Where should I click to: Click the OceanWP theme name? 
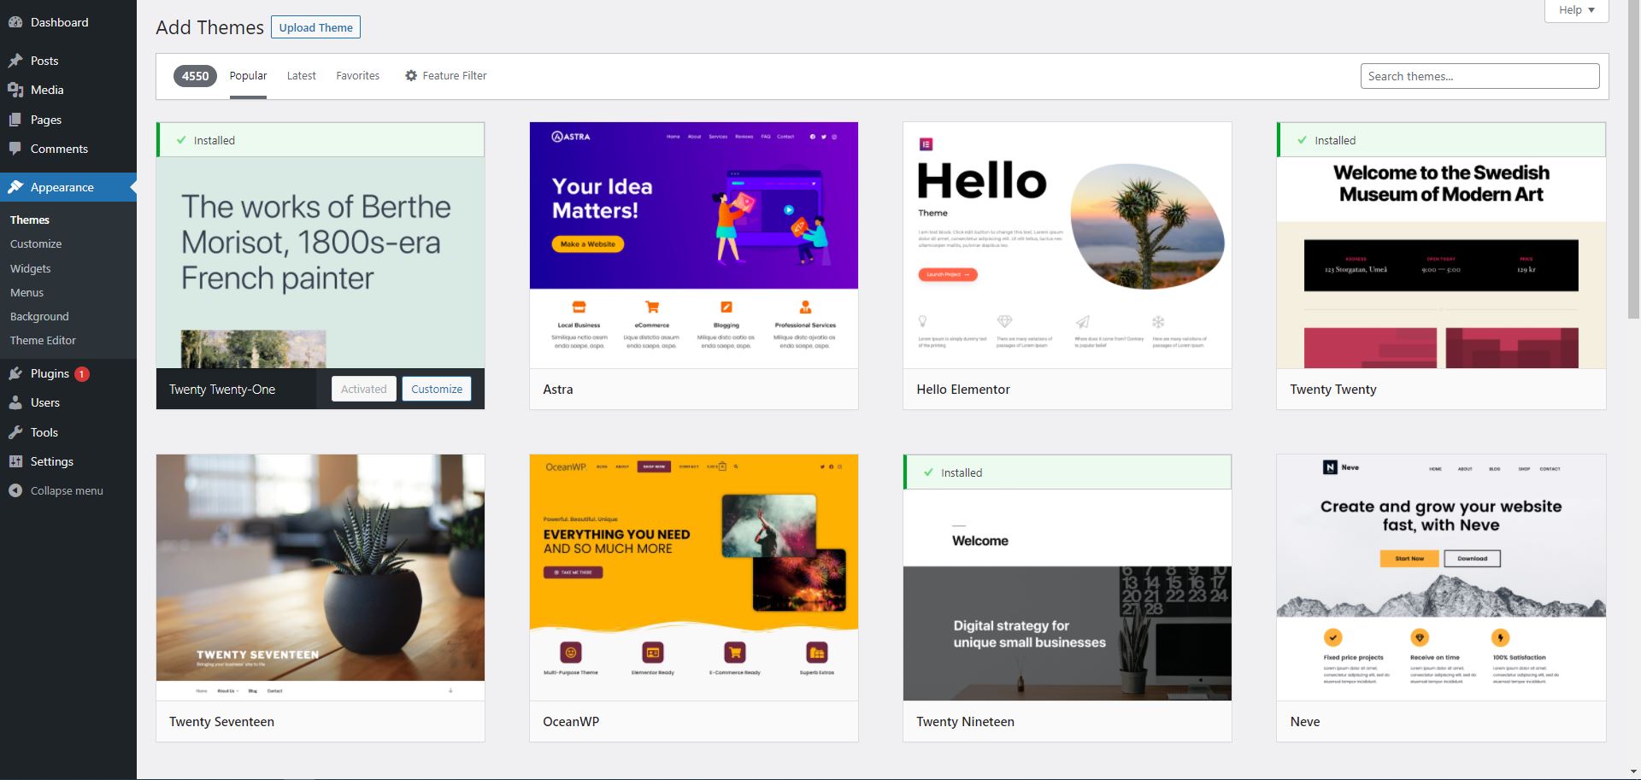tap(571, 721)
